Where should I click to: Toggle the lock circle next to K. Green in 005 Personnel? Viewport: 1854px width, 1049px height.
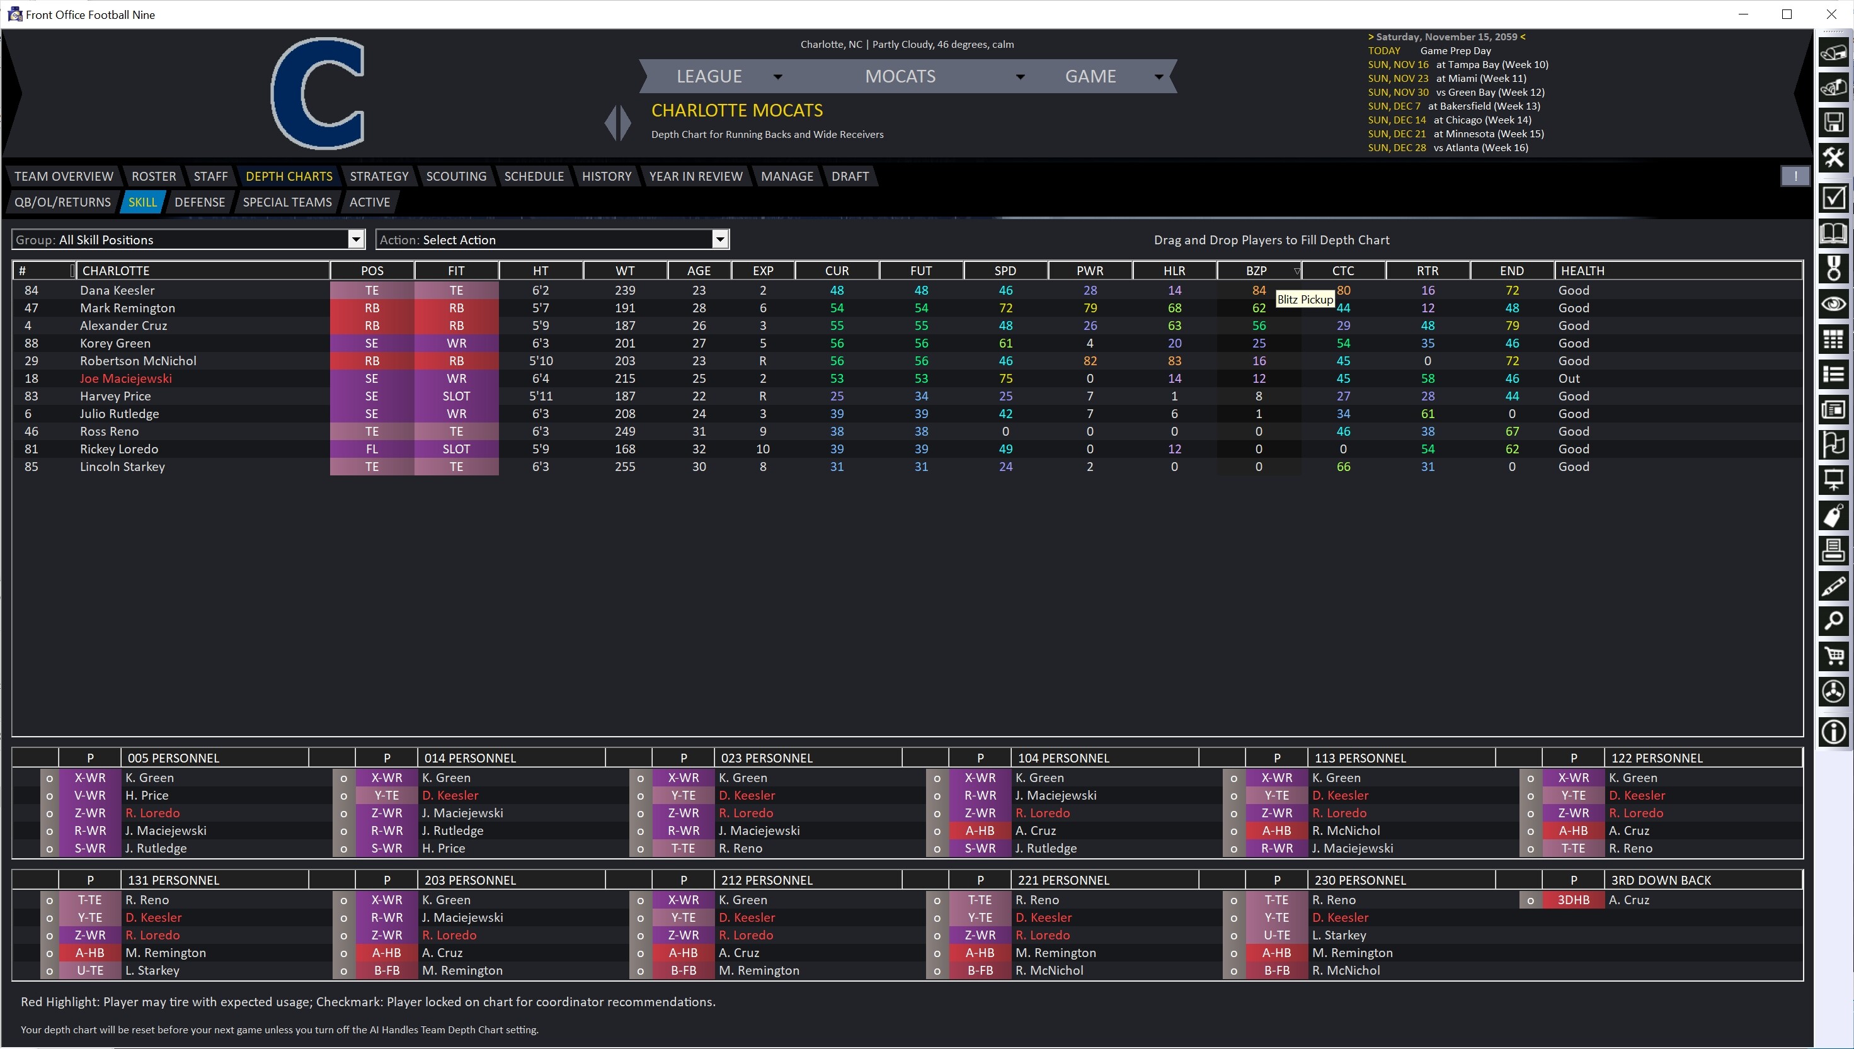pyautogui.click(x=49, y=778)
